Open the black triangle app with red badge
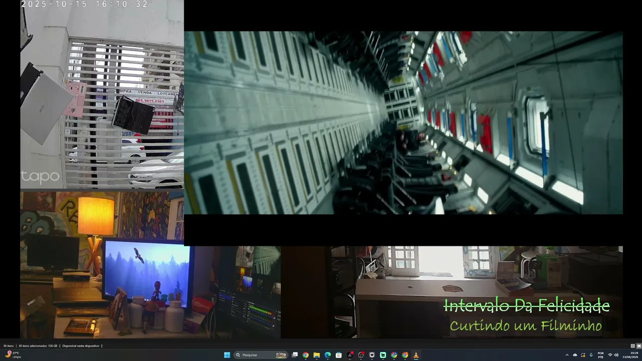The image size is (642, 361). pos(350,355)
